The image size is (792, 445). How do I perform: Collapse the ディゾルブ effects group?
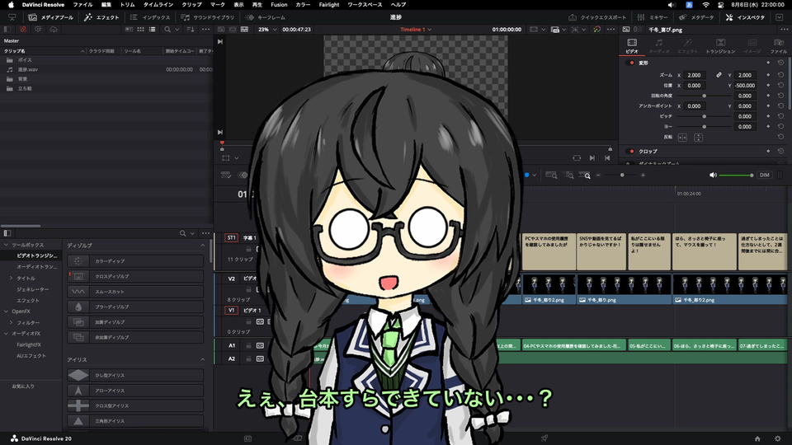(203, 246)
